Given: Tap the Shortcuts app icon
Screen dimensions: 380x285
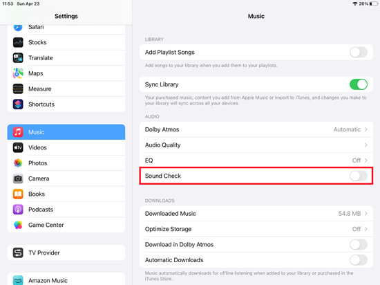Looking at the screenshot, I should (x=18, y=104).
